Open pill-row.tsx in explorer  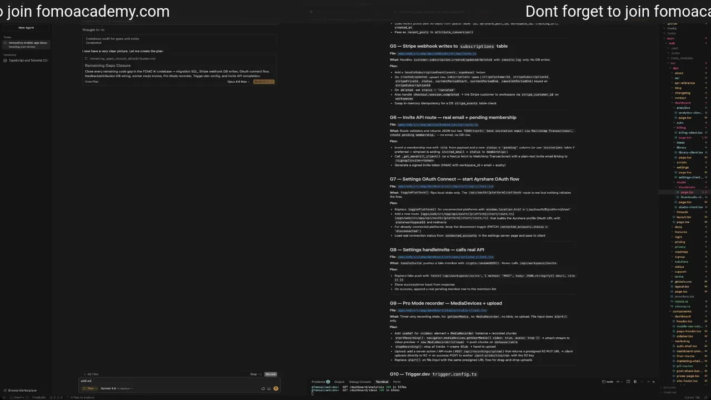684,366
